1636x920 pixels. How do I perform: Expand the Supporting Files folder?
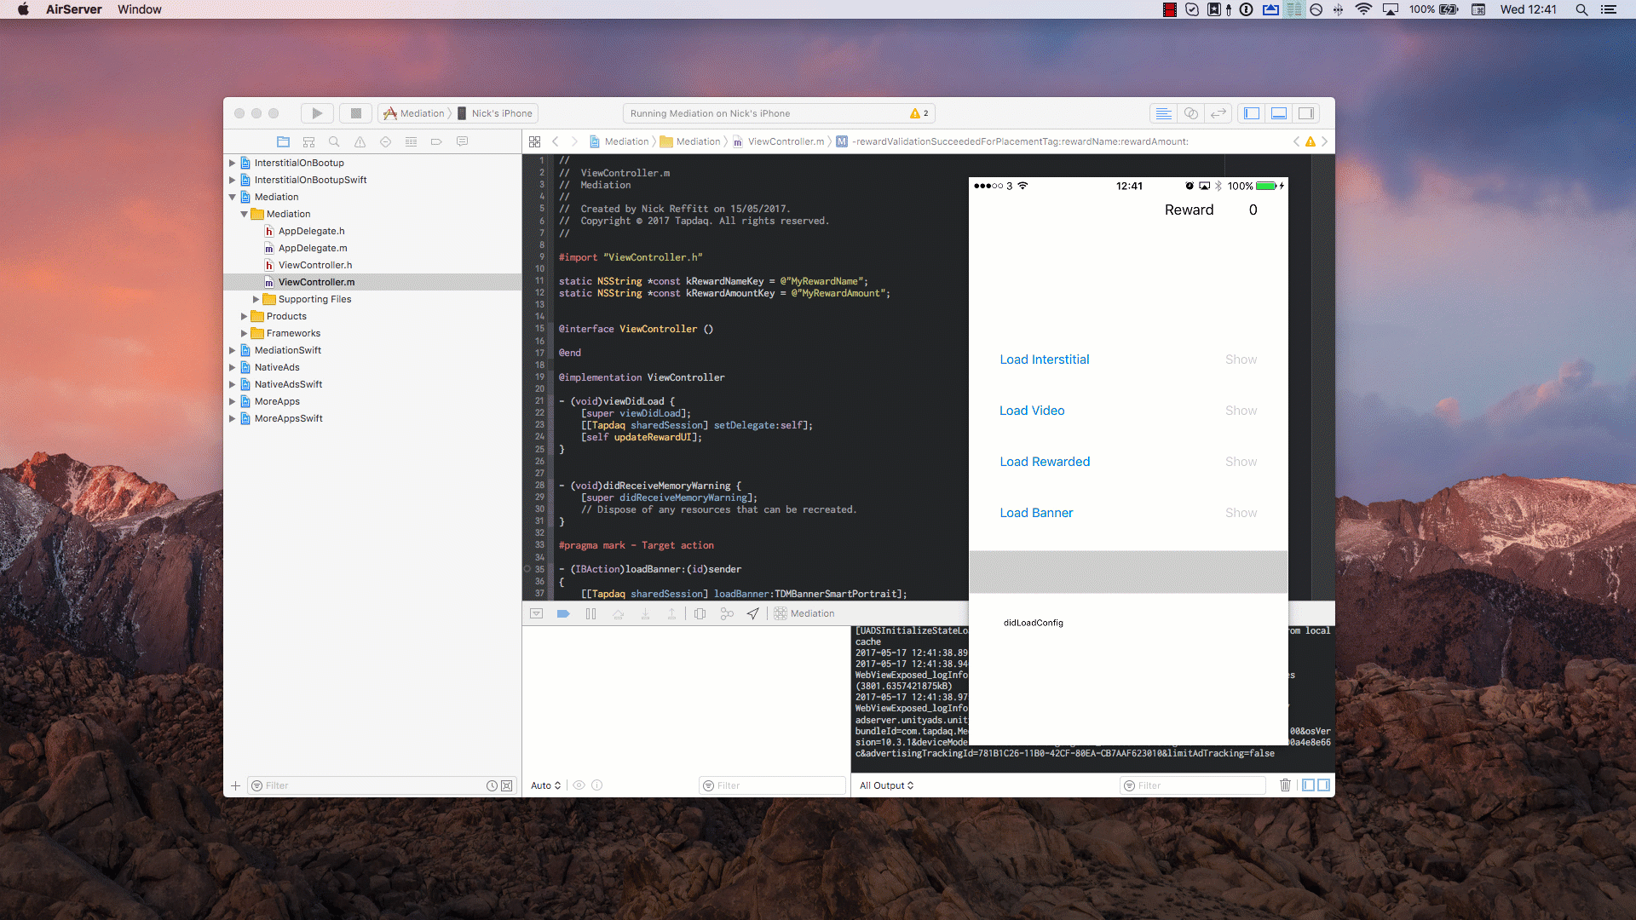256,299
